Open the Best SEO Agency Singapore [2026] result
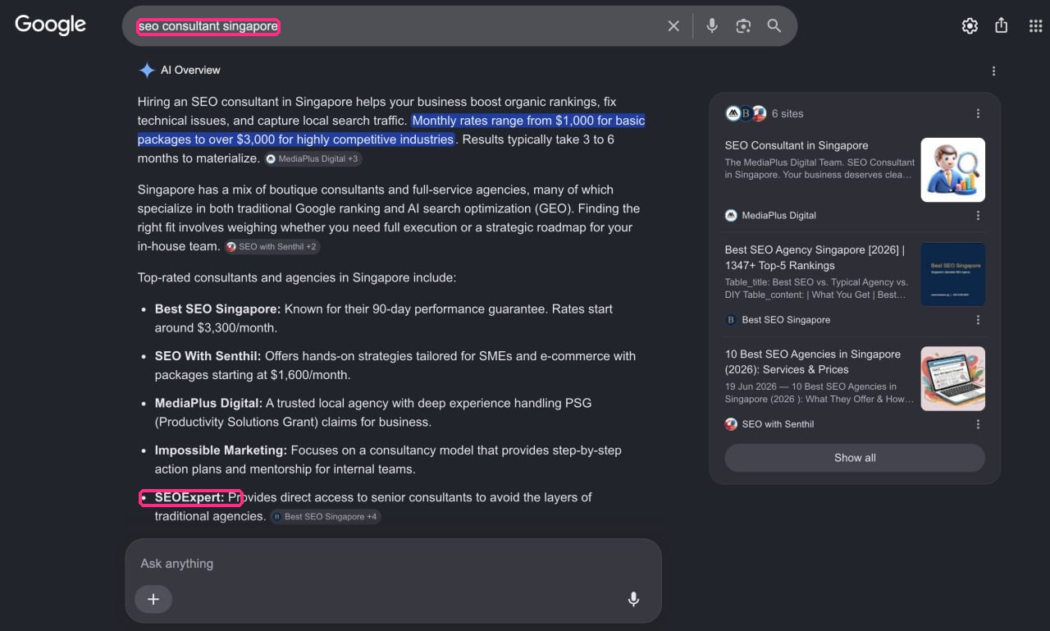The width and height of the screenshot is (1050, 631). pyautogui.click(x=815, y=258)
